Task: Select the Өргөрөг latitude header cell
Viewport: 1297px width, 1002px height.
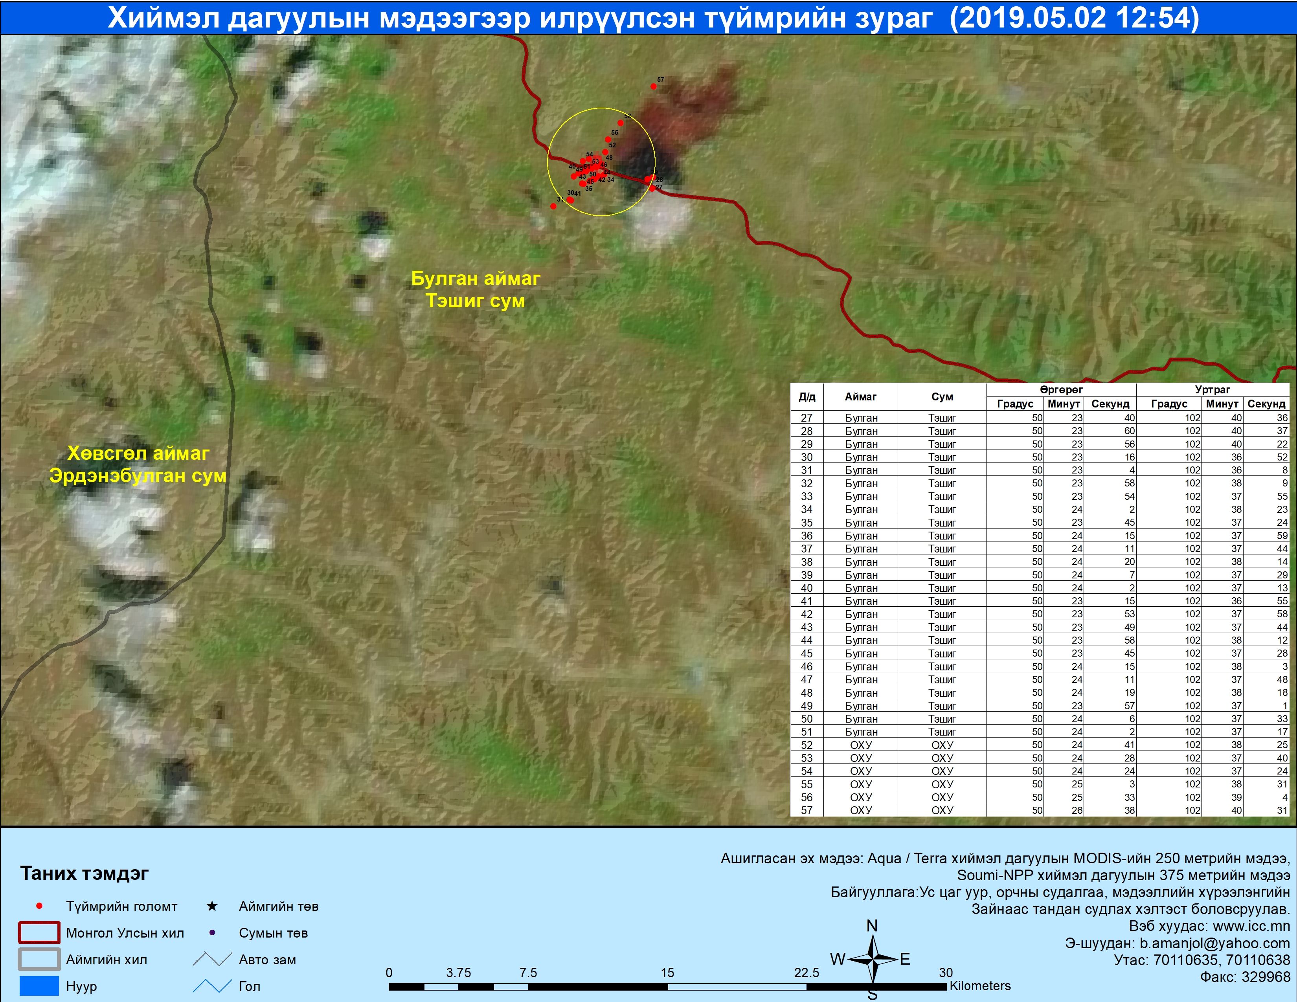Action: (1061, 389)
